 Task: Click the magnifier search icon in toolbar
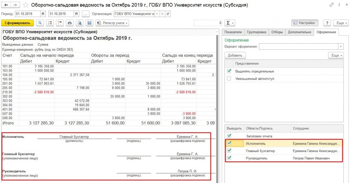[40, 23]
